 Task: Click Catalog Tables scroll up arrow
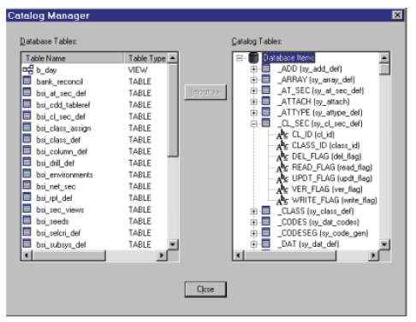tap(384, 58)
